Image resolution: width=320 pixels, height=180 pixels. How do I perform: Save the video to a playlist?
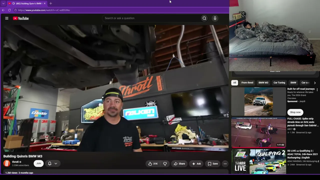pos(213,164)
